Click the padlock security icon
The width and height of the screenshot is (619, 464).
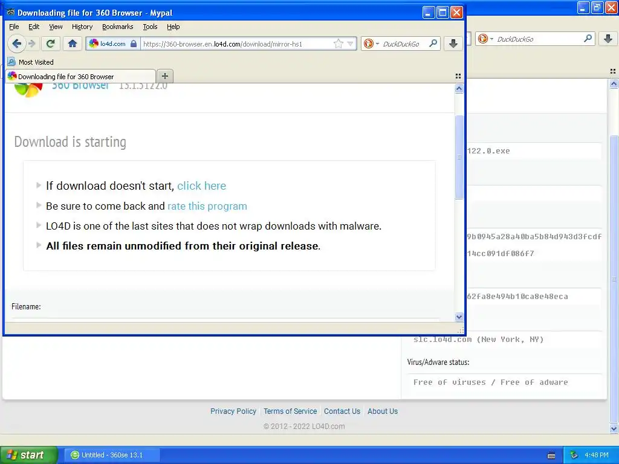134,43
